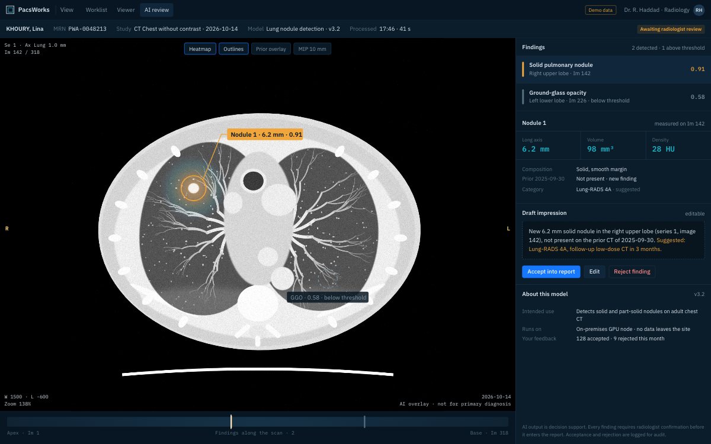Screen dimensions: 711x444
Task: Jump to the nodule marker on scan timeline
Action: [231, 422]
